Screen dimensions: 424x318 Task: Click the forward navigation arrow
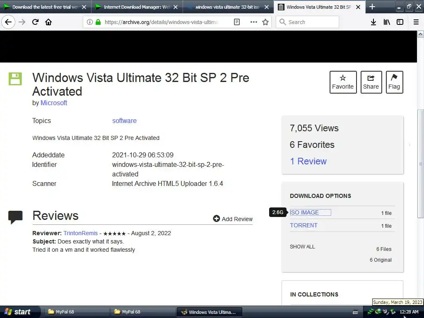tap(22, 22)
